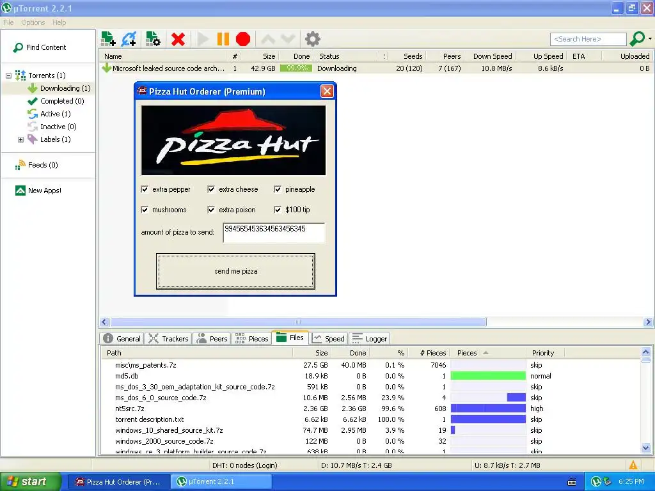Click Move Up Queue arrow icon
655x491 pixels.
click(268, 39)
